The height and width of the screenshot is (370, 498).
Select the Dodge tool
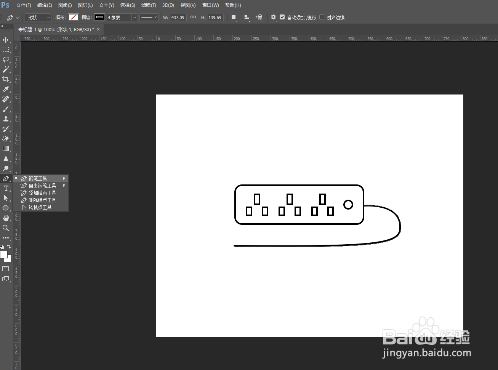(6, 168)
